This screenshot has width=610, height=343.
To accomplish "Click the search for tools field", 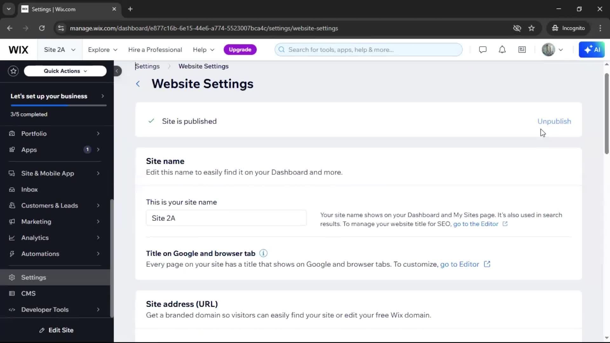I will click(x=369, y=50).
